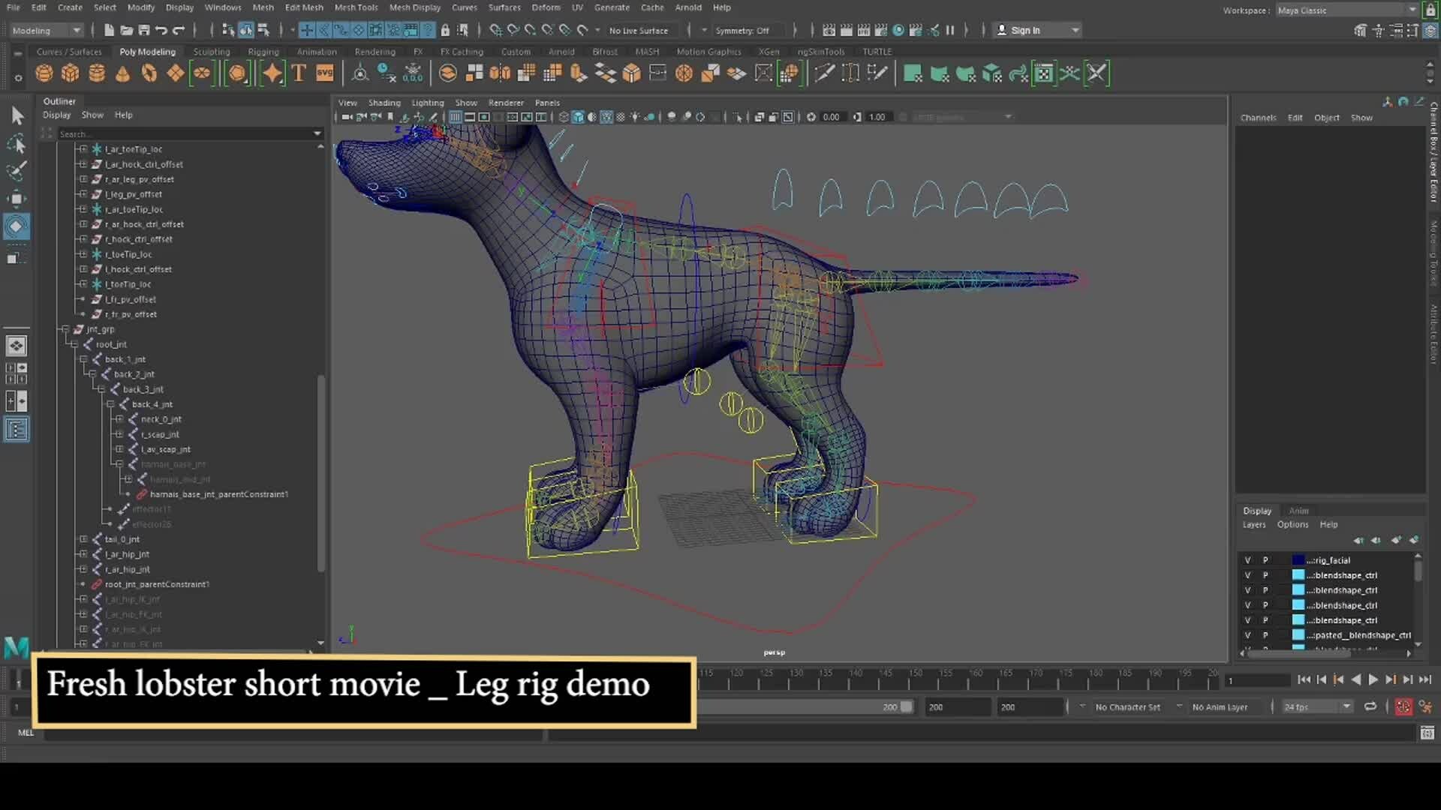Hide the rig_facial layer by clicking its V toggle
The image size is (1441, 810).
pyautogui.click(x=1247, y=559)
